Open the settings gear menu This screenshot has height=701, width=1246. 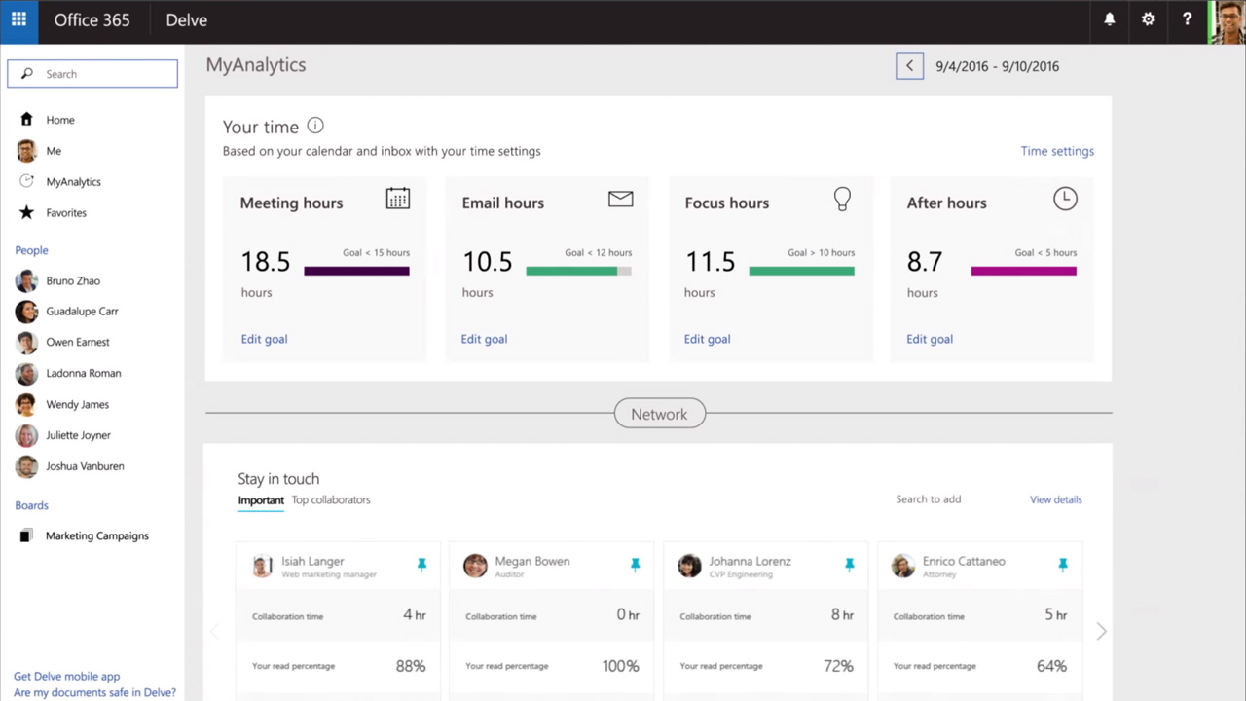coord(1149,20)
